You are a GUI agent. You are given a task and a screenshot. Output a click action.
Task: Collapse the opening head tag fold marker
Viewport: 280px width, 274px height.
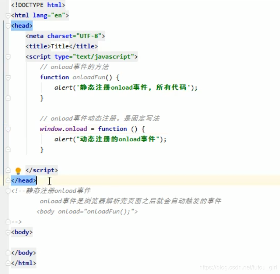coord(8,26)
